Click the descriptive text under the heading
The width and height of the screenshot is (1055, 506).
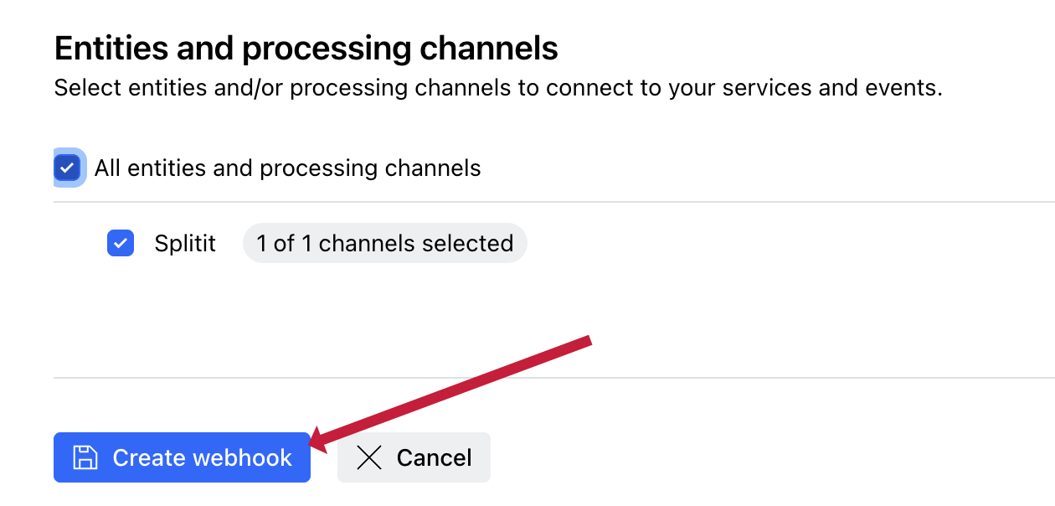[497, 87]
